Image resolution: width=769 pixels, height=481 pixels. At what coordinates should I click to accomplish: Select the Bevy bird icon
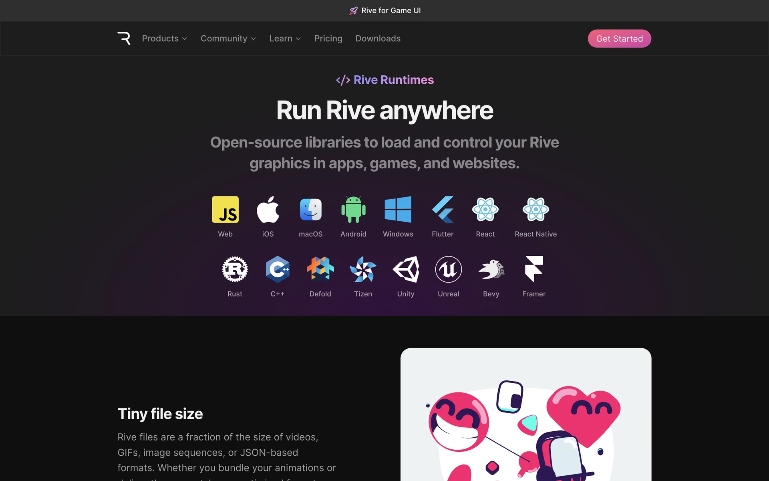491,269
